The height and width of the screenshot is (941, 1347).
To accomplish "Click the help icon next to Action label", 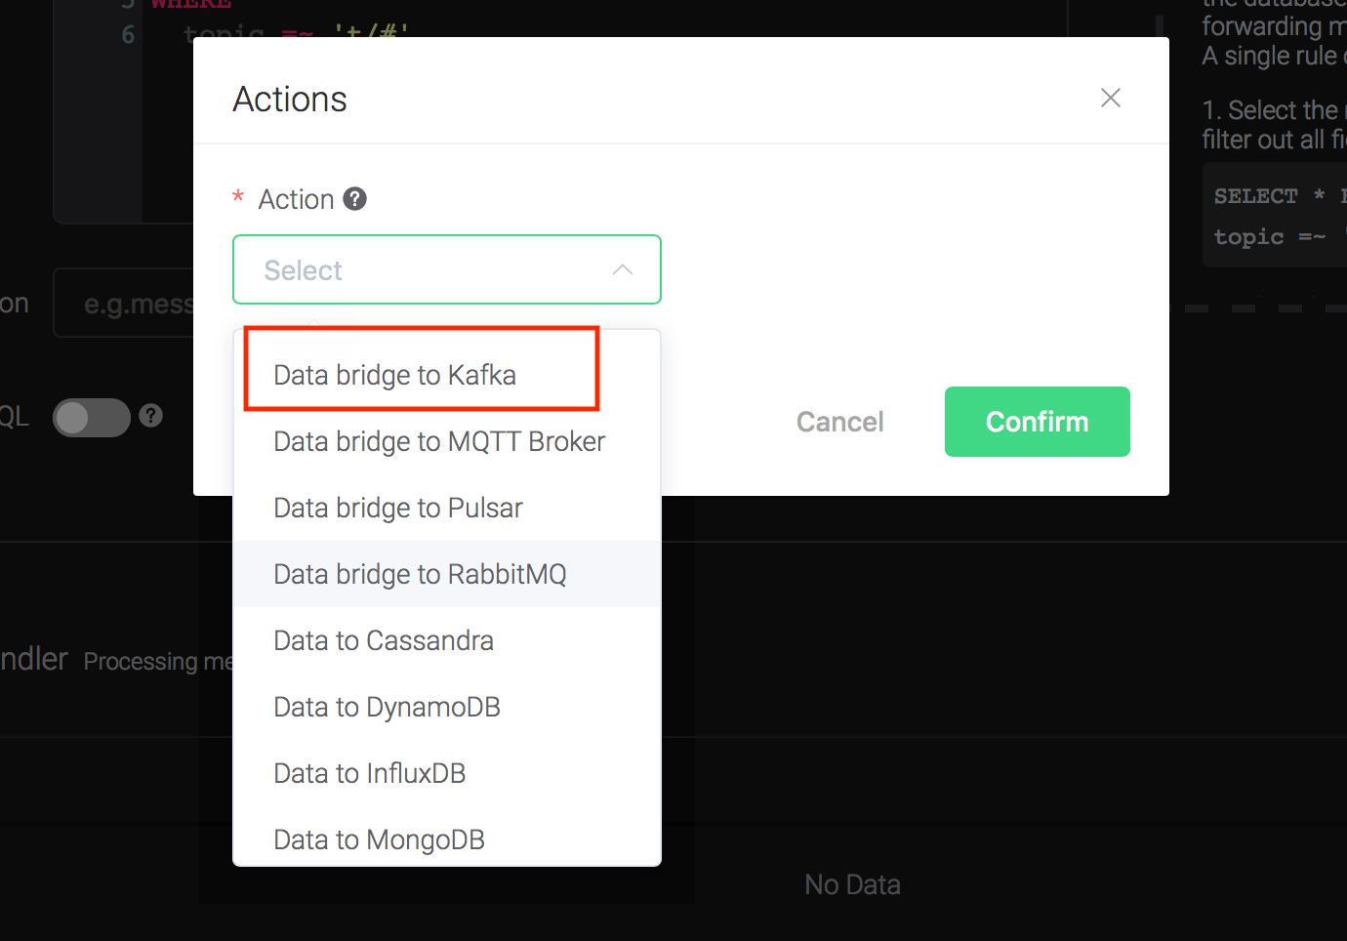I will [355, 199].
